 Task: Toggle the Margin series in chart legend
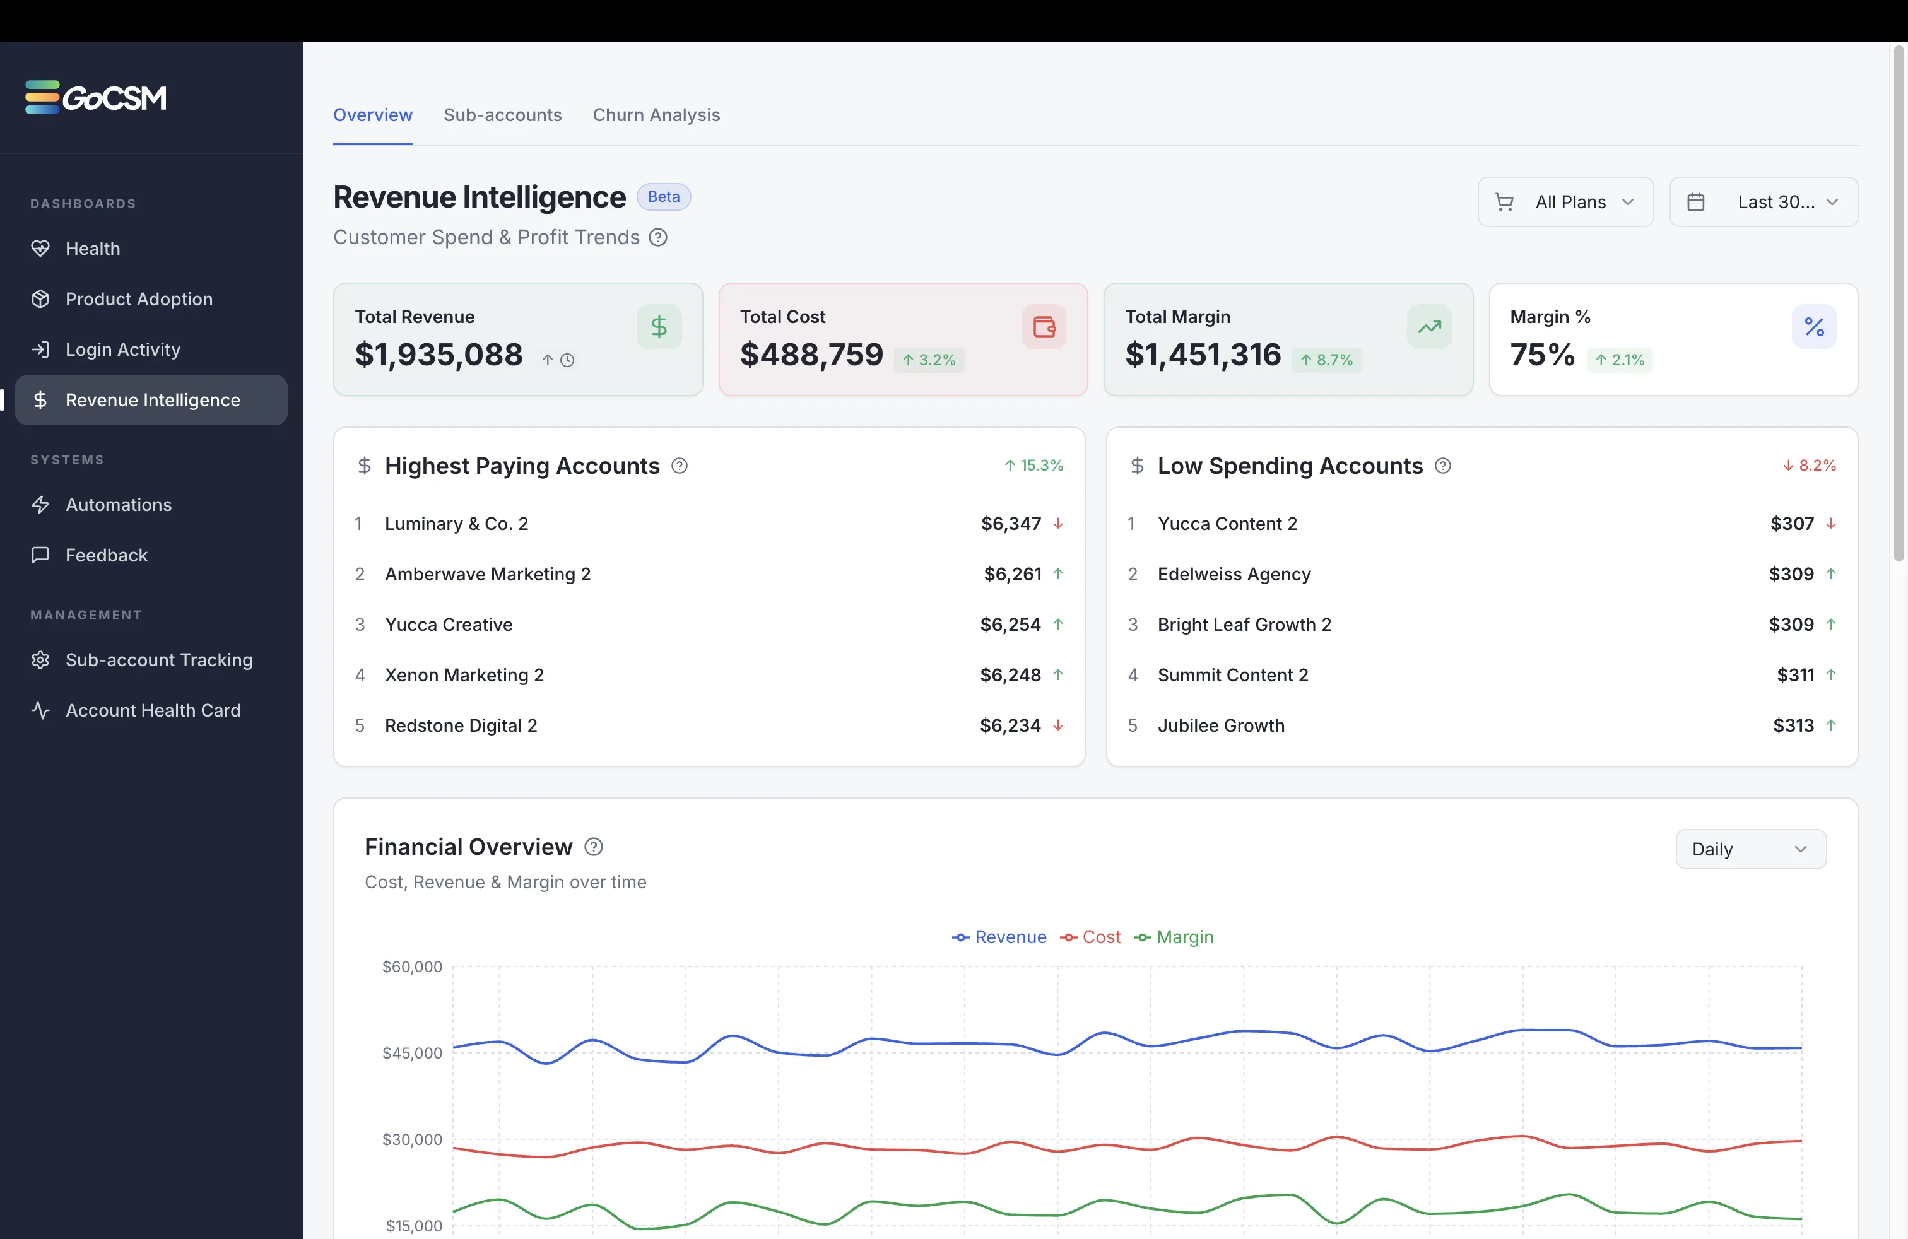[x=1174, y=937]
